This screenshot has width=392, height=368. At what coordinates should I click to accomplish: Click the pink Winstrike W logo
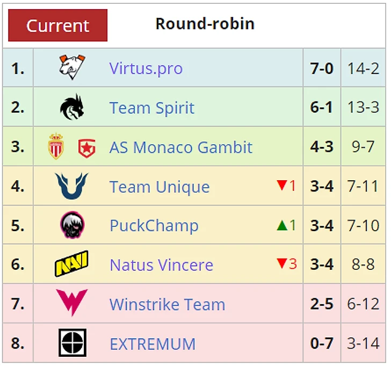[72, 303]
